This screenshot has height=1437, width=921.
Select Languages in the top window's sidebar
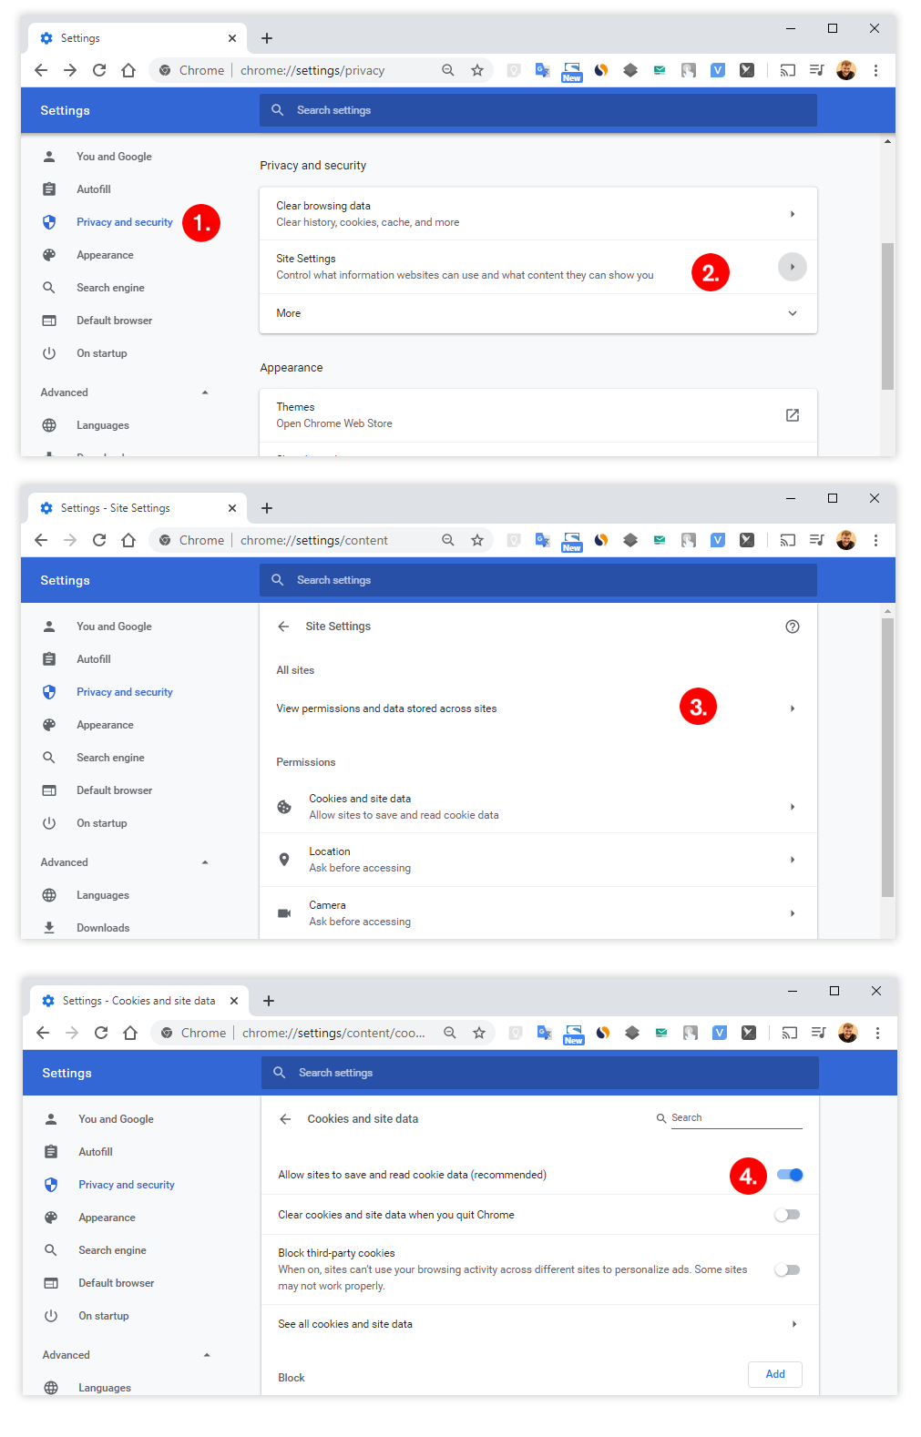coord(103,425)
